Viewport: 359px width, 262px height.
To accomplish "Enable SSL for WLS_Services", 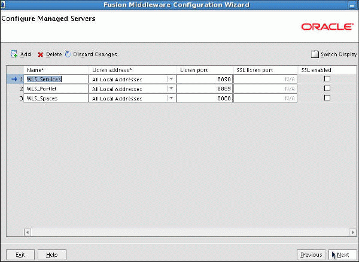I will [327, 79].
